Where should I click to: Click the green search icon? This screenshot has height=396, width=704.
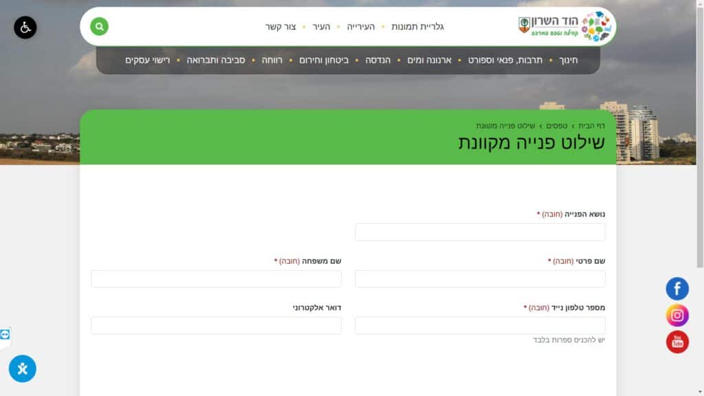tap(100, 27)
